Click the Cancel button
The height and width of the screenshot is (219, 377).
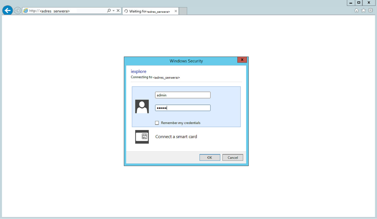pos(233,157)
